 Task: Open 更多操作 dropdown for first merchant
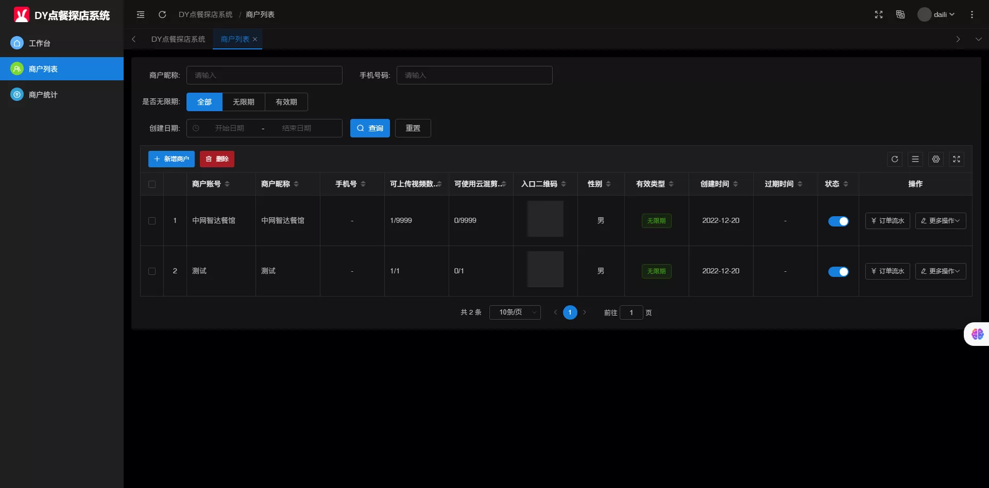[x=940, y=221]
